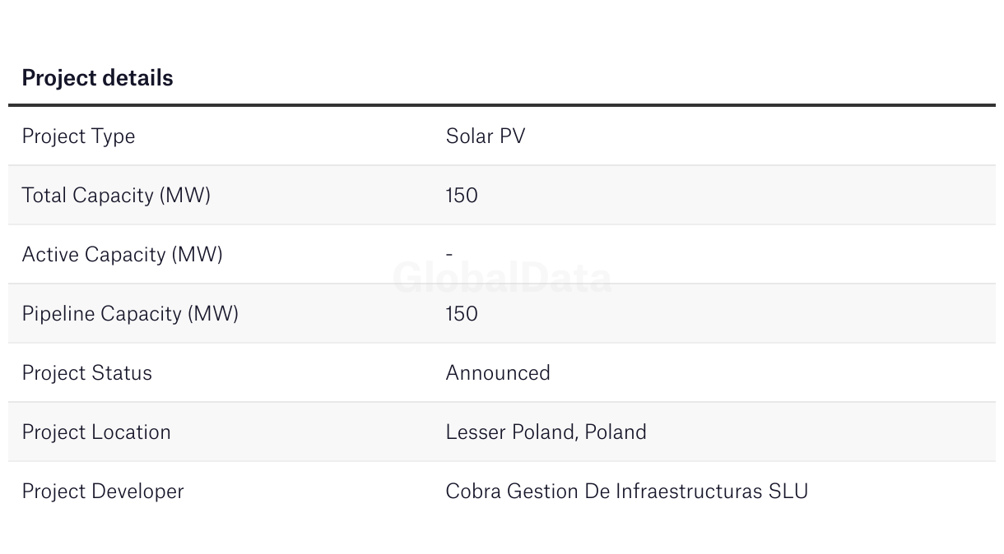Select the Project Status label

87,373
